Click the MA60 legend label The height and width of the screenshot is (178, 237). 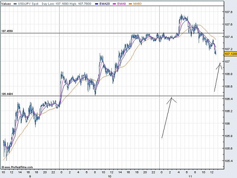pyautogui.click(x=137, y=4)
